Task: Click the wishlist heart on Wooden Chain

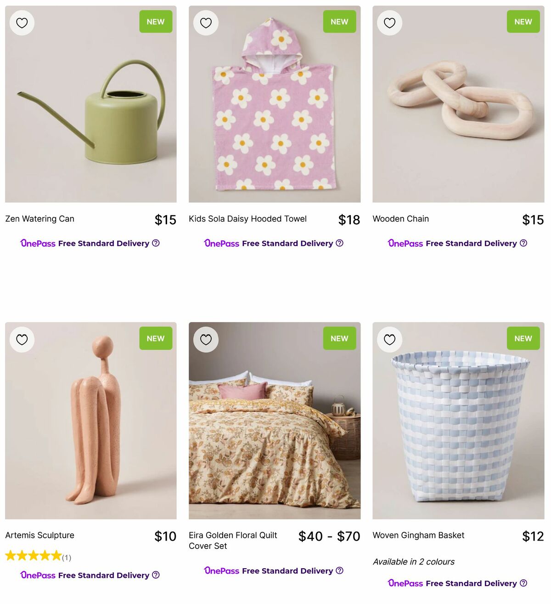Action: coord(389,22)
